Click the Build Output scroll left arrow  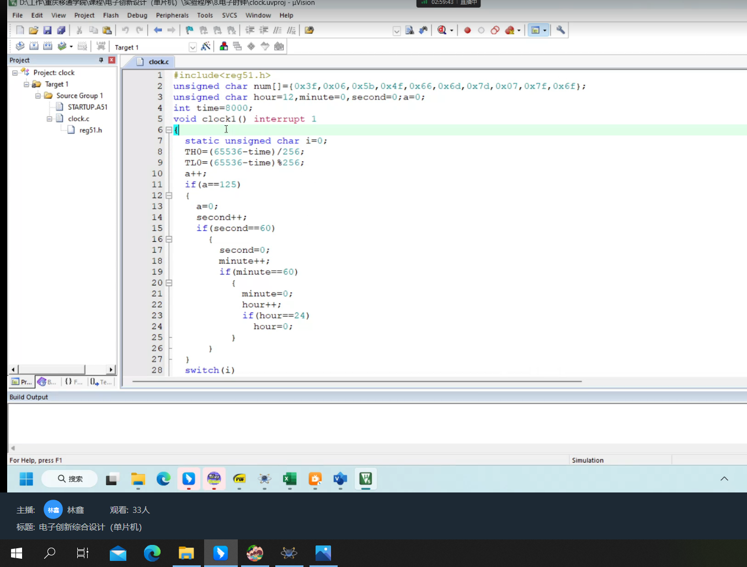click(x=13, y=448)
